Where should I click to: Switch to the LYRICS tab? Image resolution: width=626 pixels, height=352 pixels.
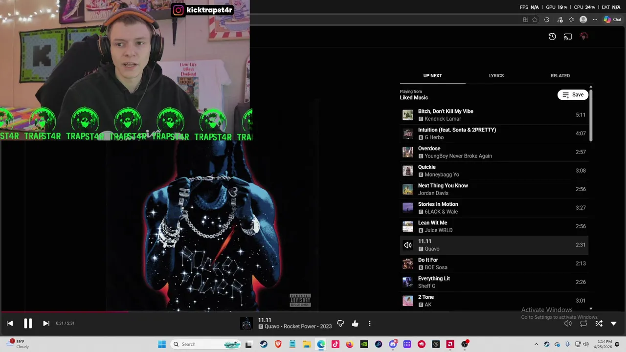pyautogui.click(x=496, y=76)
